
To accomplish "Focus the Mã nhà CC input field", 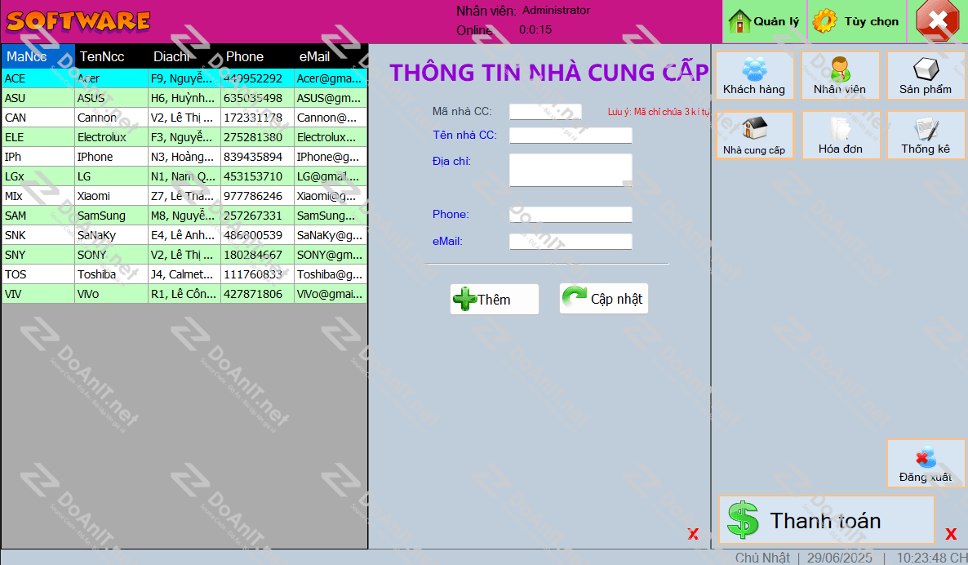I will point(545,112).
